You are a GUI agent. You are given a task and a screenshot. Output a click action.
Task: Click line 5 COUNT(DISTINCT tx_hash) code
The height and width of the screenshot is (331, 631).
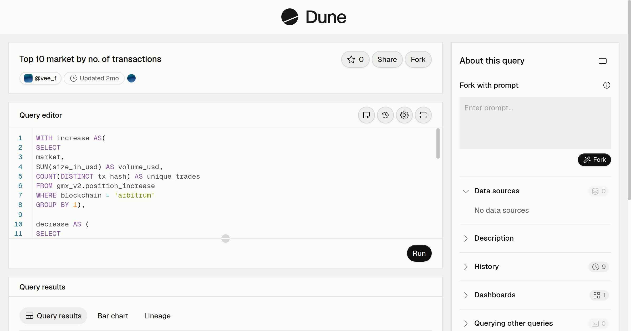(118, 177)
